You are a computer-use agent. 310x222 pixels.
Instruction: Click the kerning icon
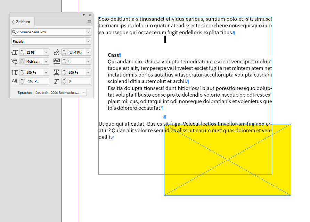tap(15, 61)
